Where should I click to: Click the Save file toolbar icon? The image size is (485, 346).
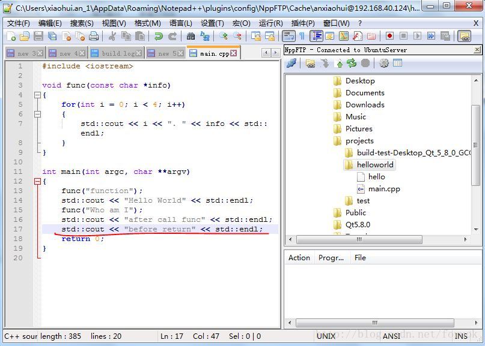(x=38, y=37)
